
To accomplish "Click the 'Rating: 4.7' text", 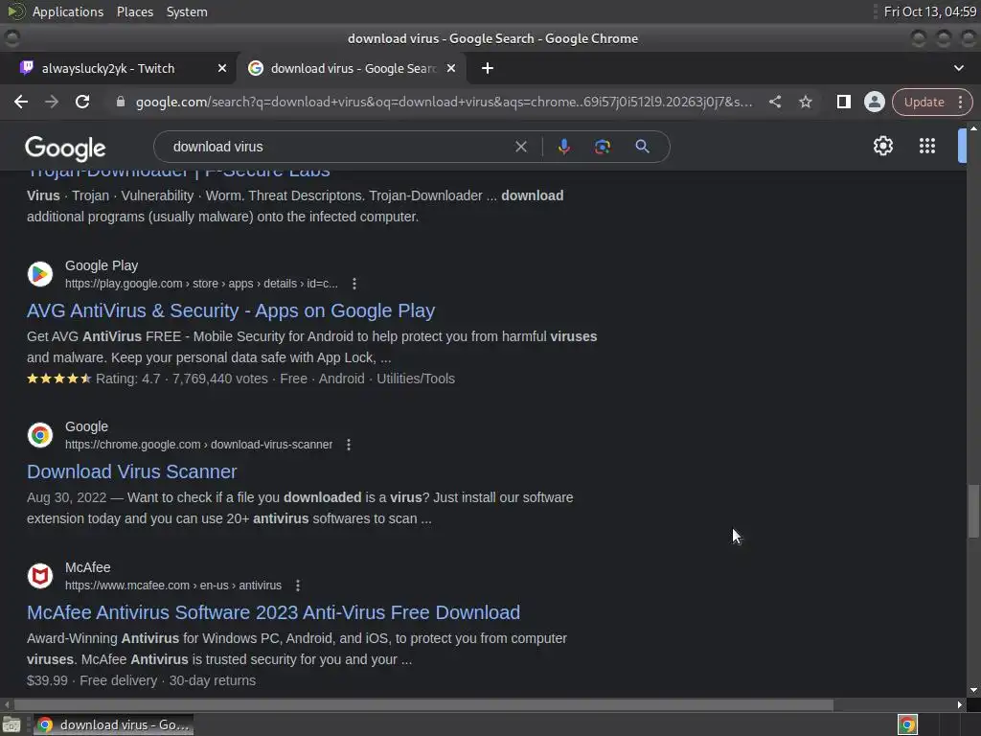I will [x=127, y=379].
